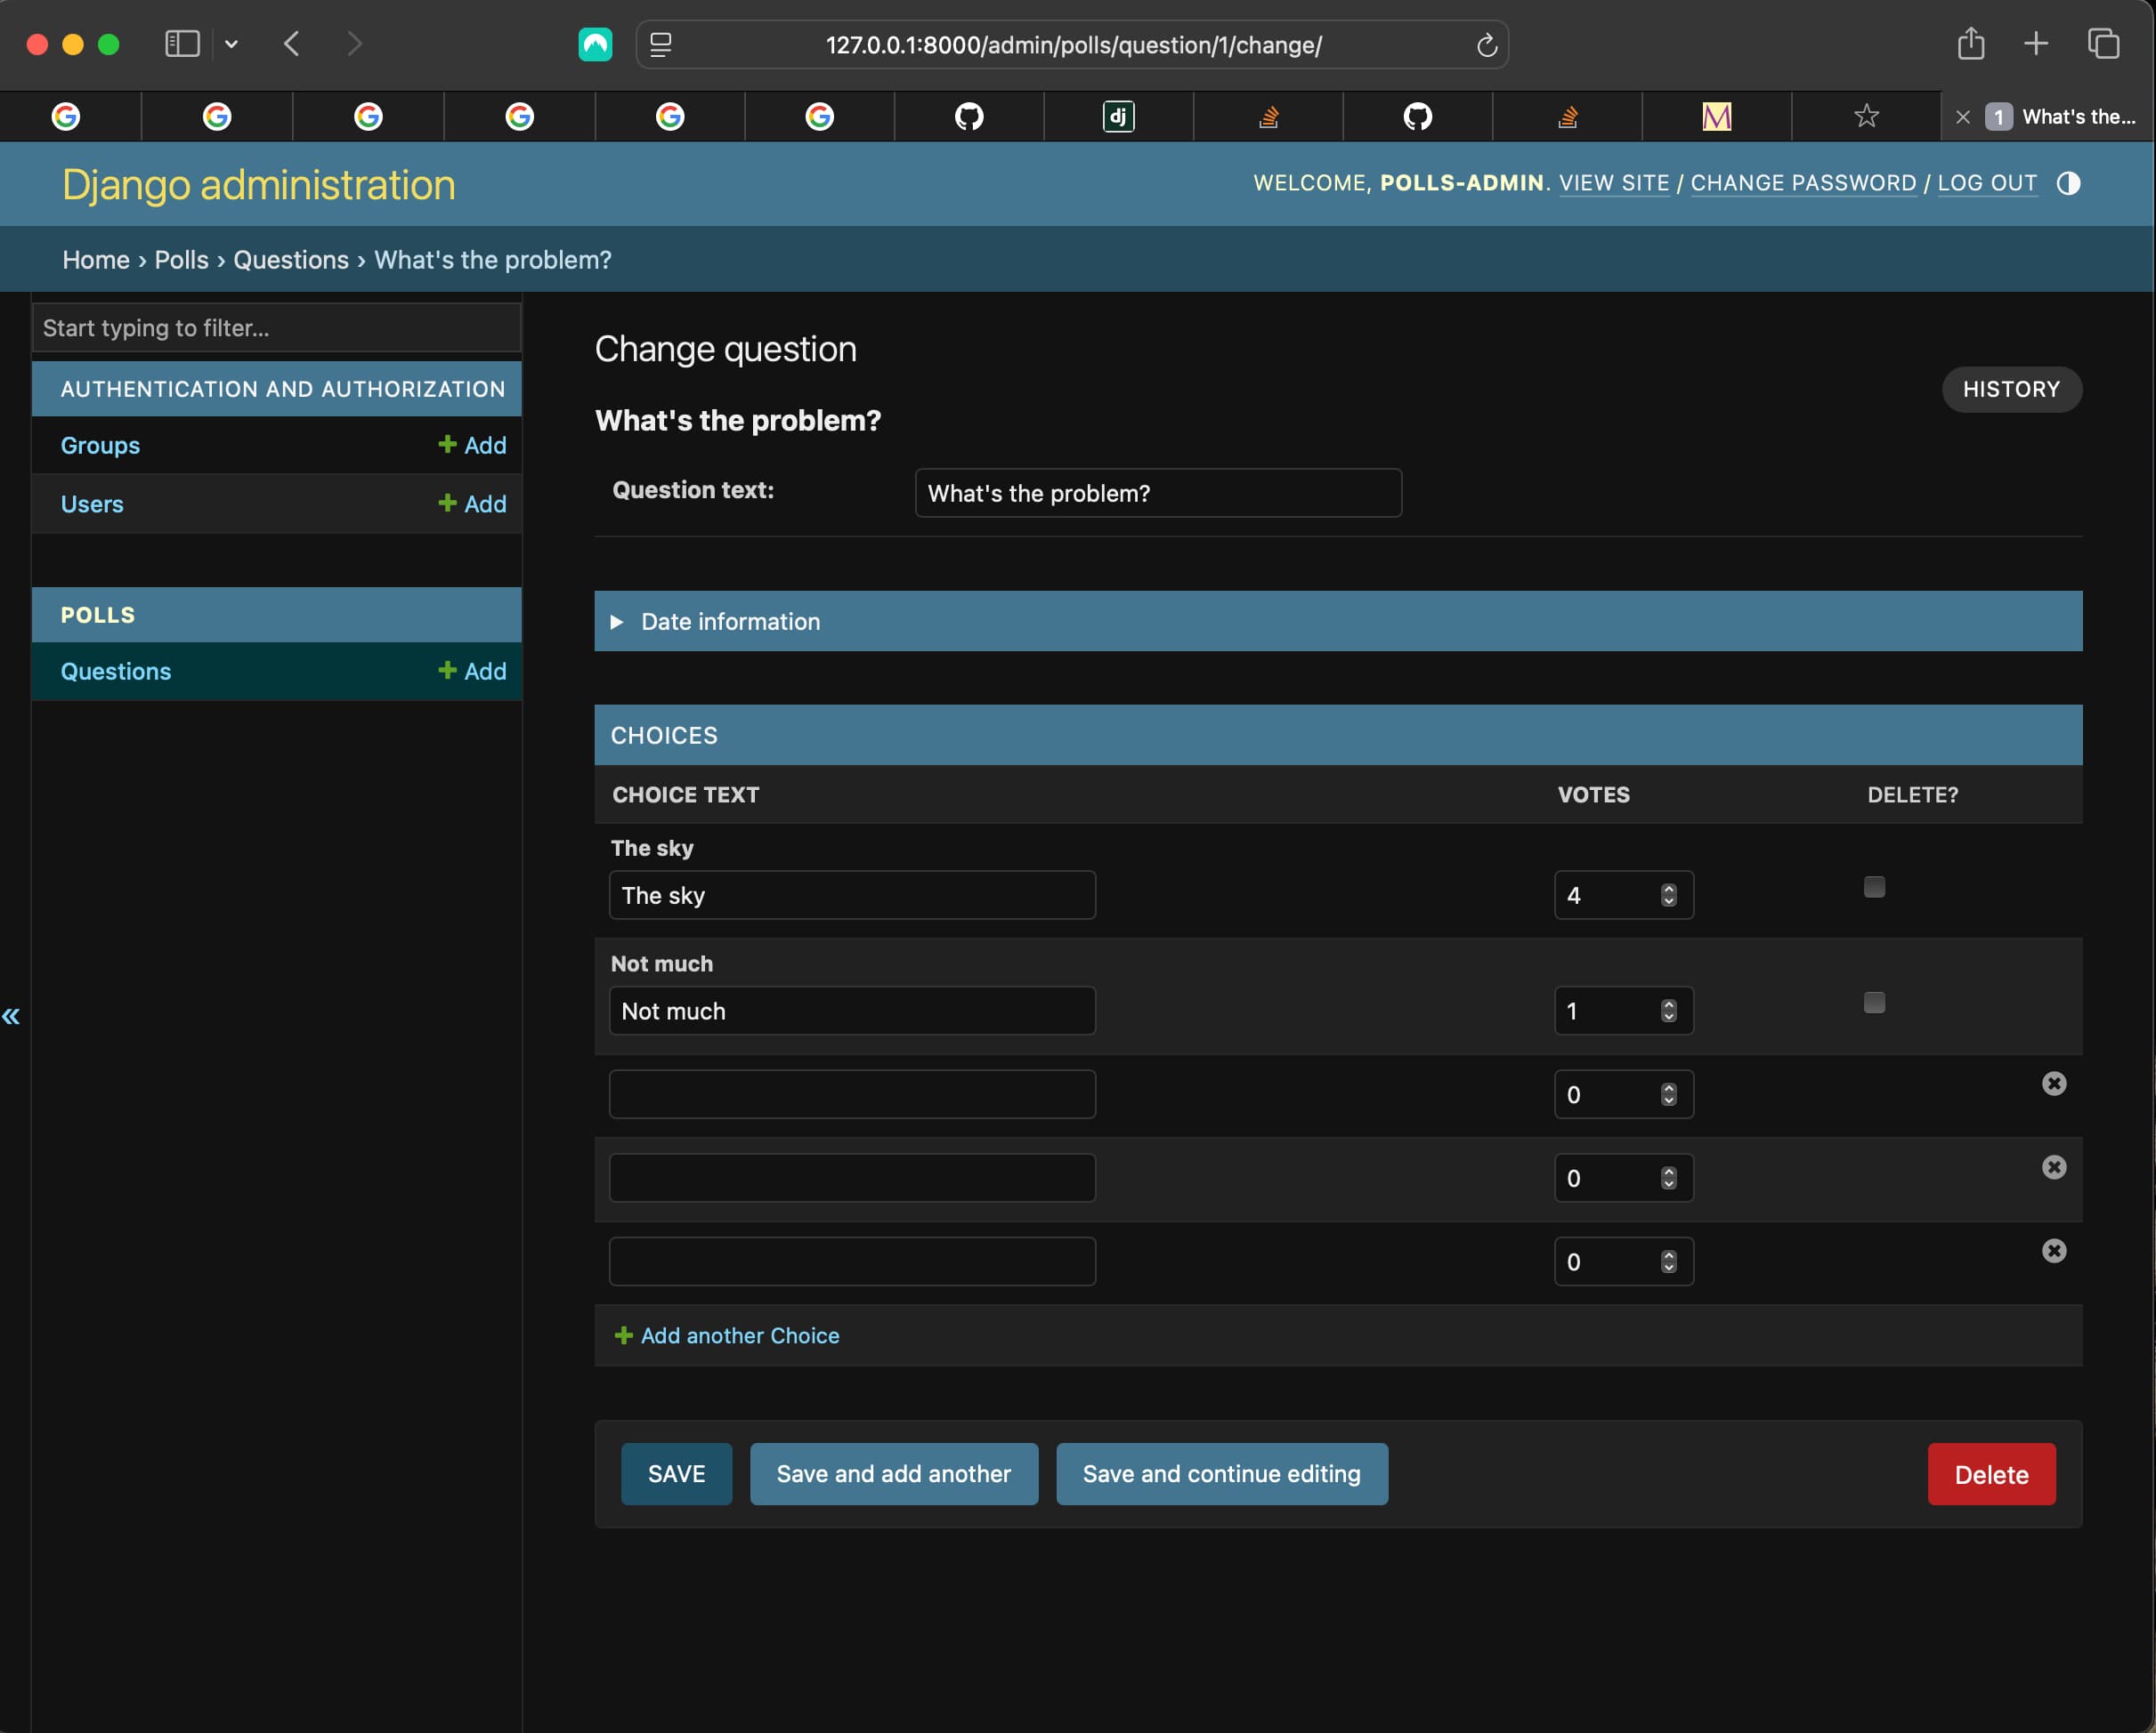Switch to the Django docs tab
The width and height of the screenshot is (2156, 1733).
click(x=1118, y=117)
